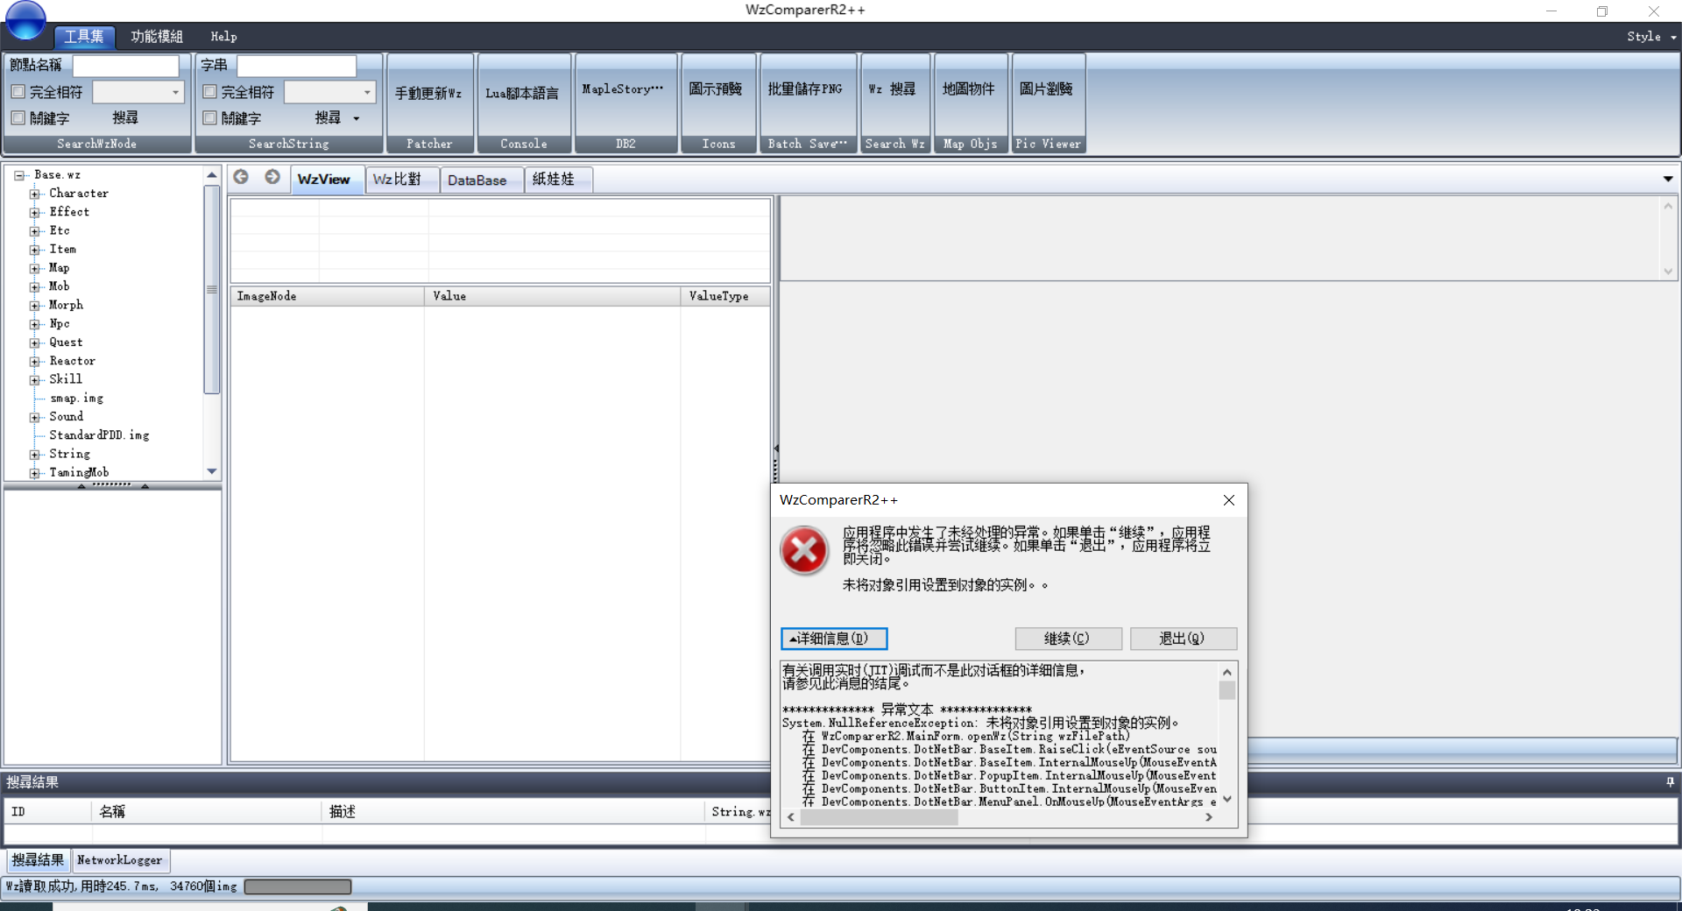Screen dimensions: 1682x911
Task: Enable 關鍵字 under 字串
Action: [x=209, y=117]
